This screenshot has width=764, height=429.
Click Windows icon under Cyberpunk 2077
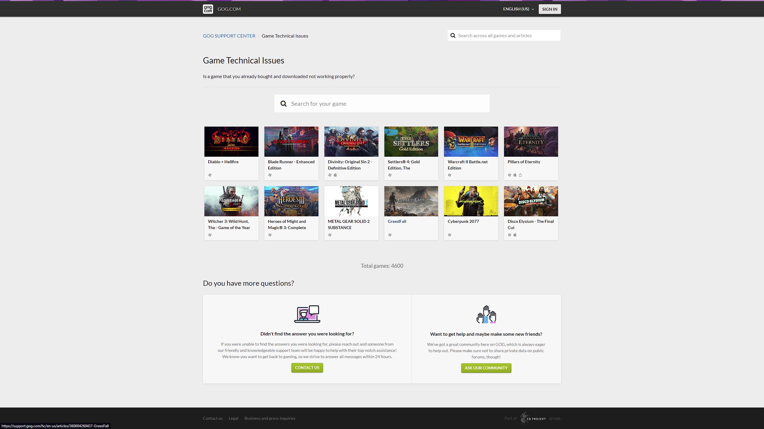[x=449, y=235]
